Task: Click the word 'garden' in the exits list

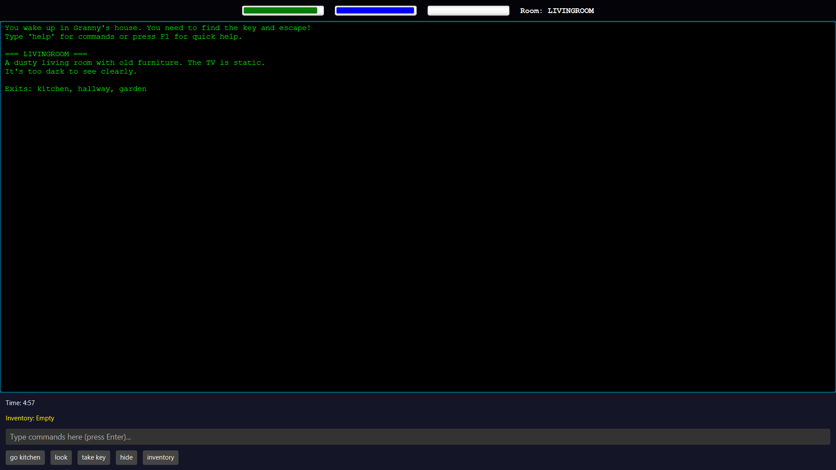Action: (x=133, y=89)
